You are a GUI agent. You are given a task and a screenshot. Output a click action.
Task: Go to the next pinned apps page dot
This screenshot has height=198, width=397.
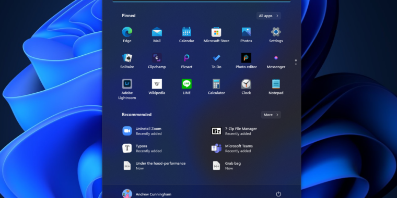point(296,64)
